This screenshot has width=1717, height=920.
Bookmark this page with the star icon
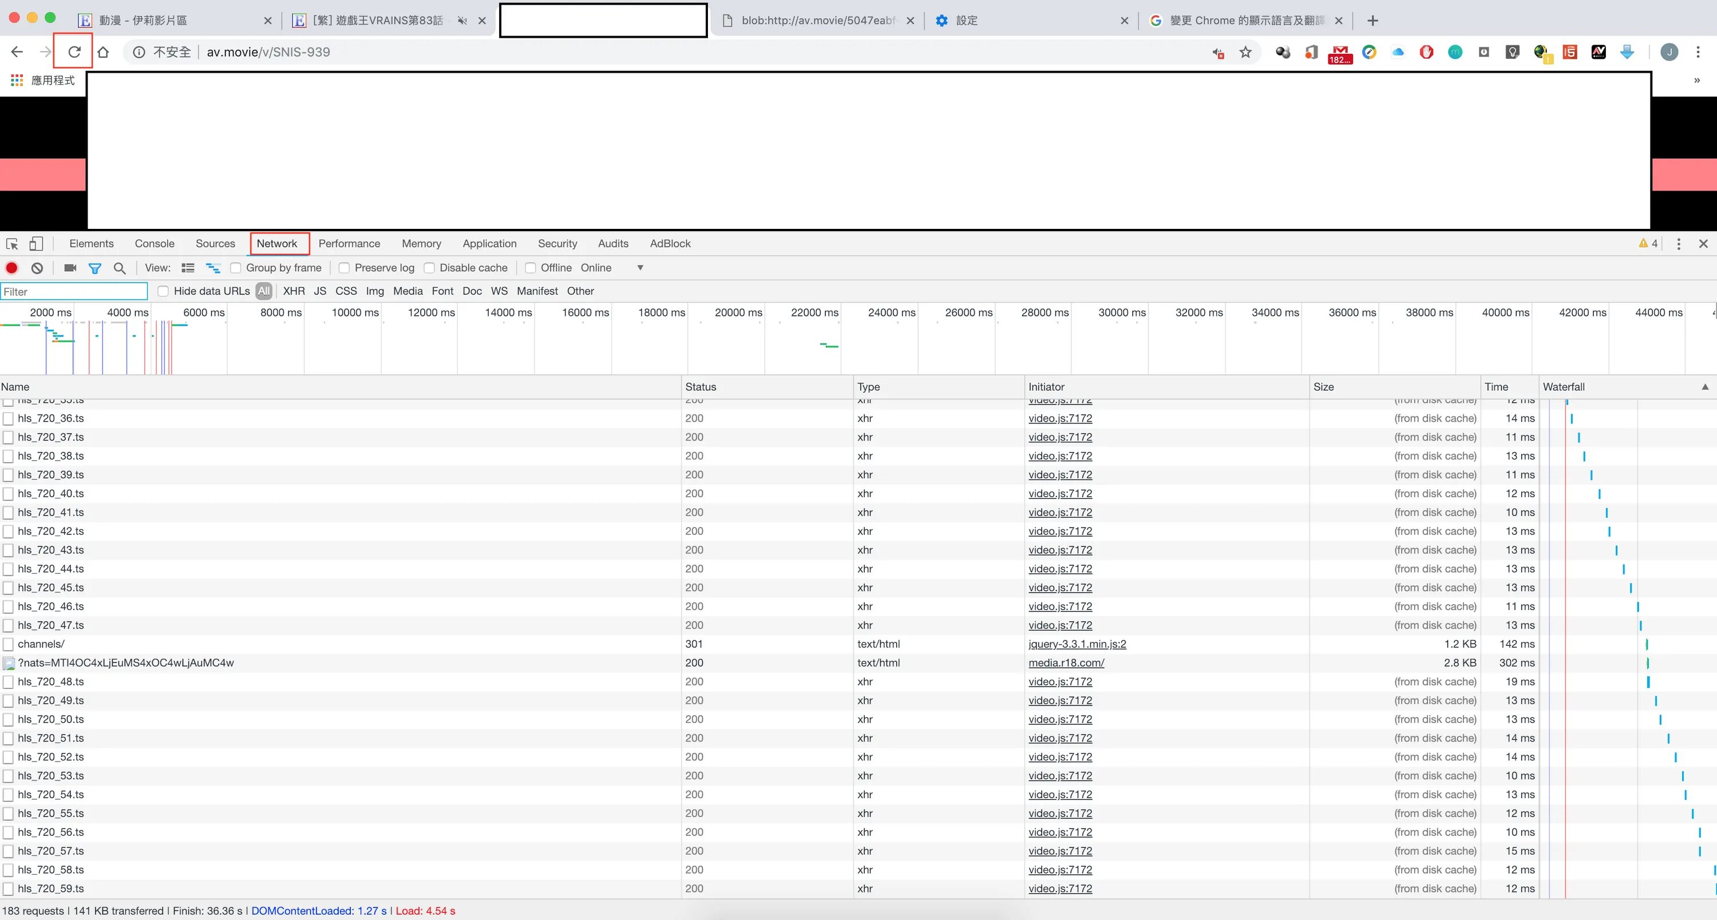point(1245,52)
